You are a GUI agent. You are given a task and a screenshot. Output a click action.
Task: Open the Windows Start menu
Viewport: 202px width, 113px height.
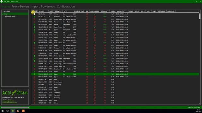point(3,111)
